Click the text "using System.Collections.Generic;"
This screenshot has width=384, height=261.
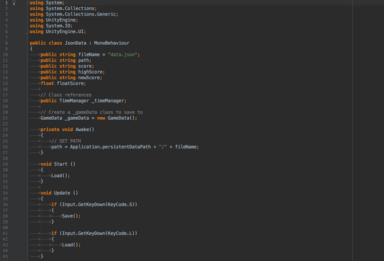point(74,14)
